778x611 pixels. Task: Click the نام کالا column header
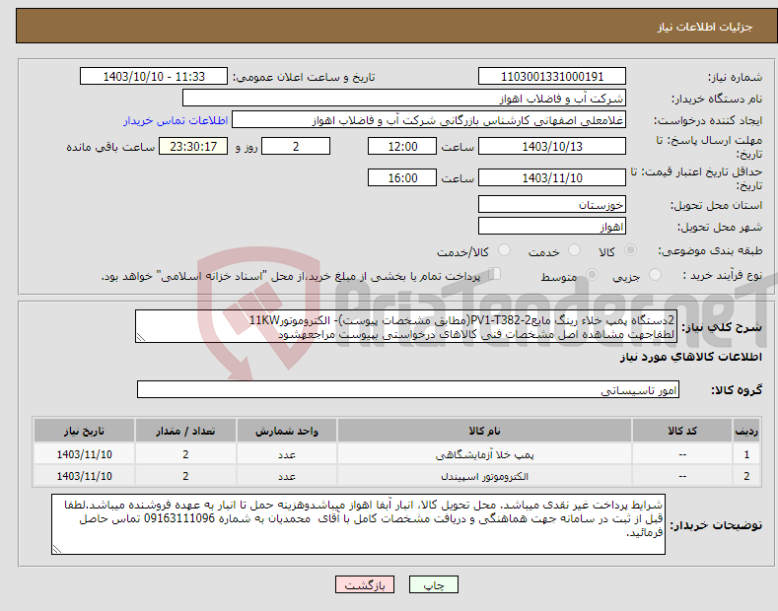coord(484,431)
